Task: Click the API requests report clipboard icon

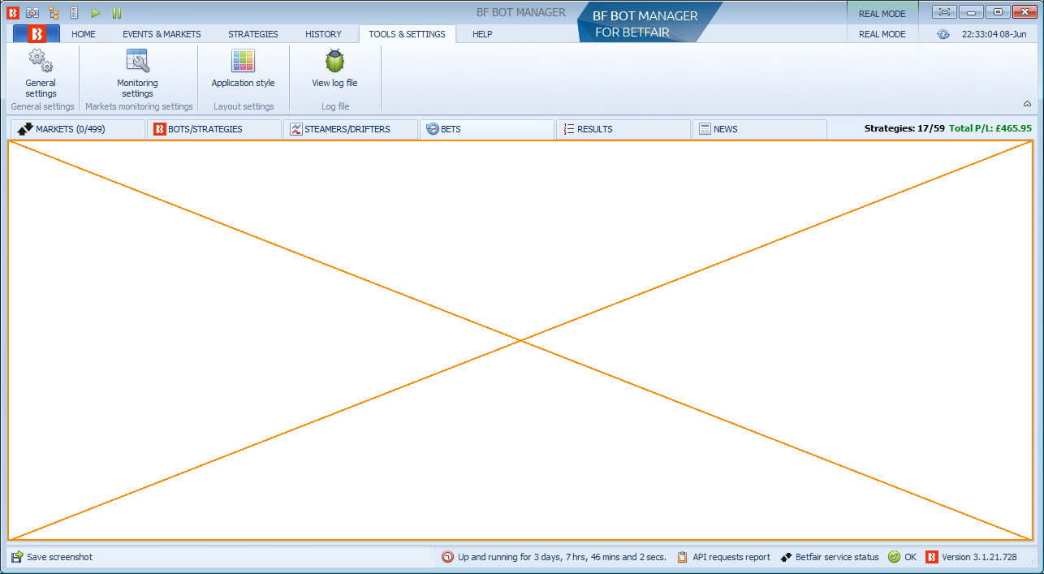Action: click(x=683, y=557)
